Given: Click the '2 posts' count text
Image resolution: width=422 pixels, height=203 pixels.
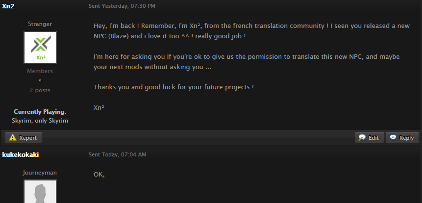Looking at the screenshot, I should pos(40,90).
